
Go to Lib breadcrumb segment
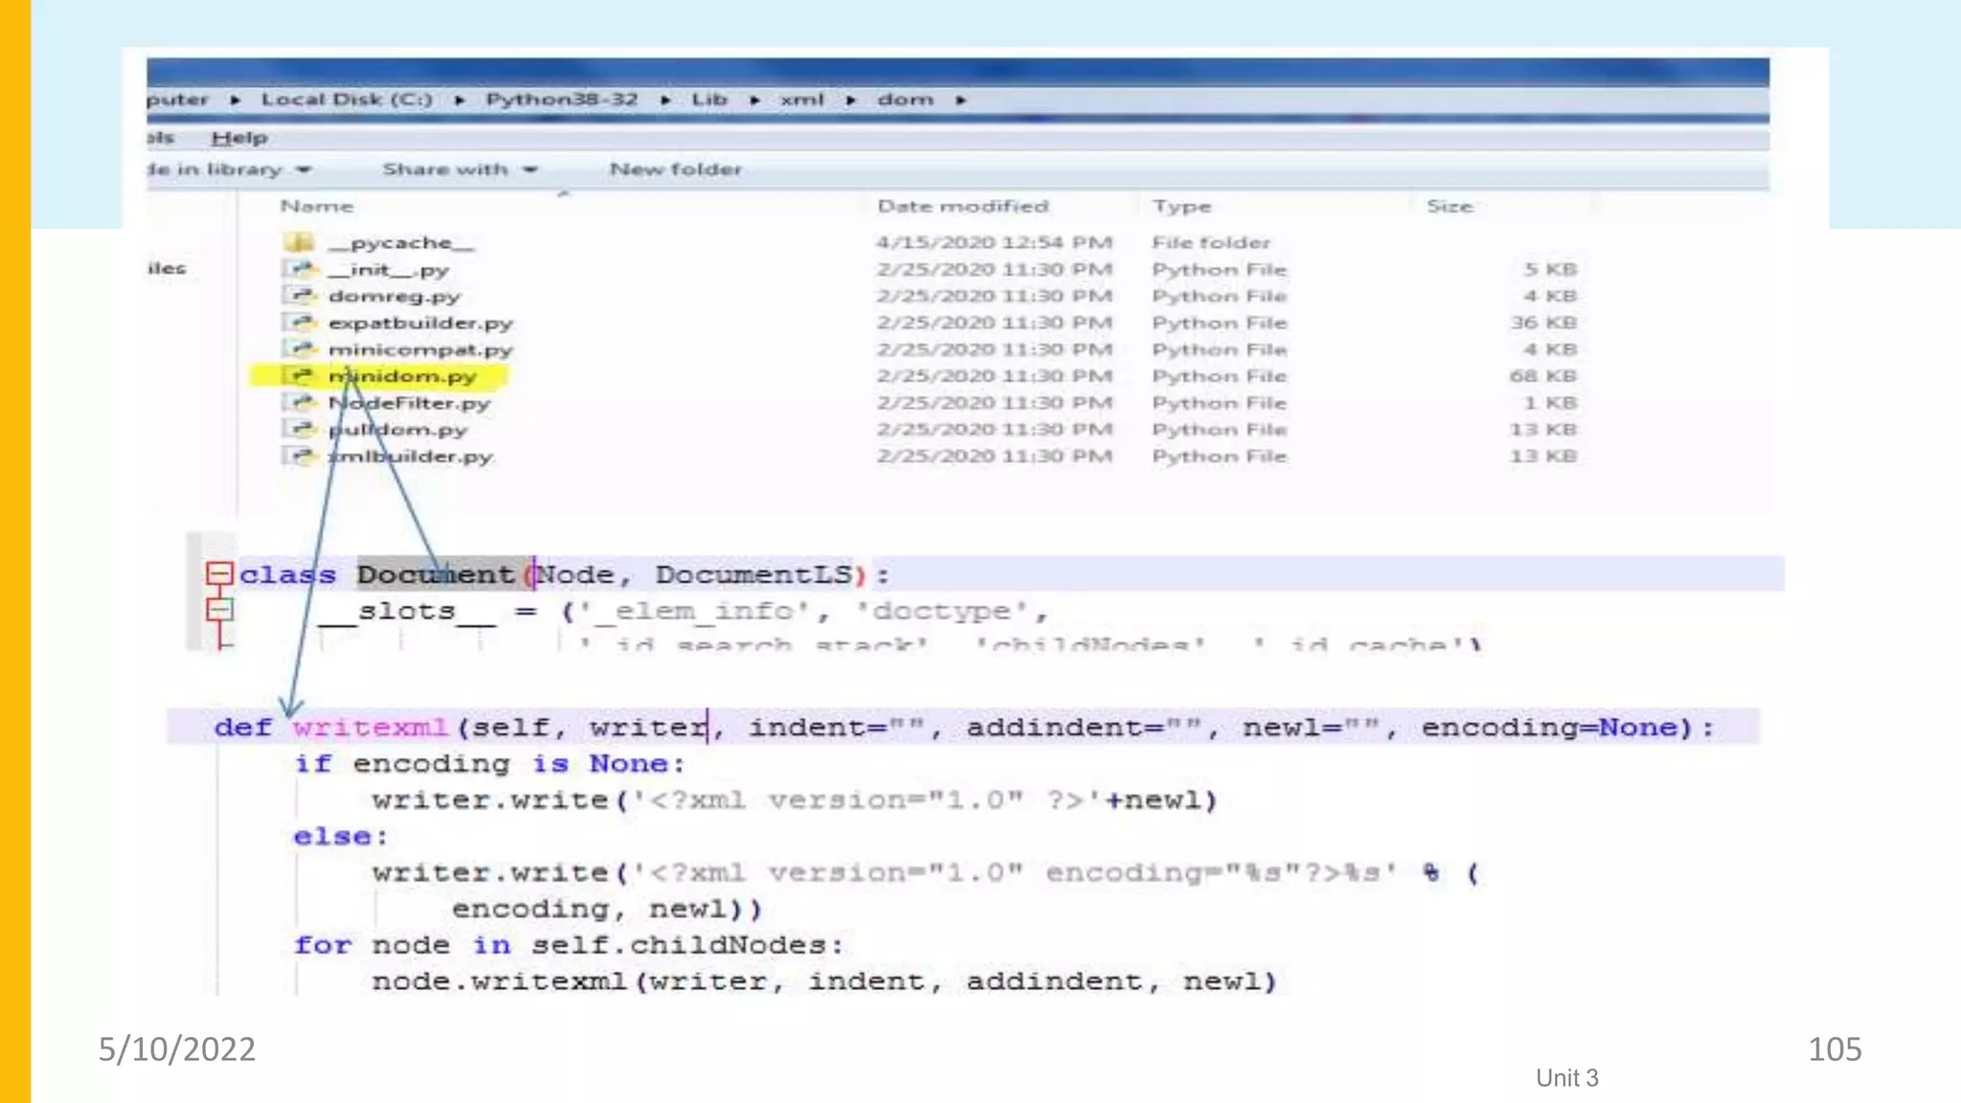(x=710, y=100)
